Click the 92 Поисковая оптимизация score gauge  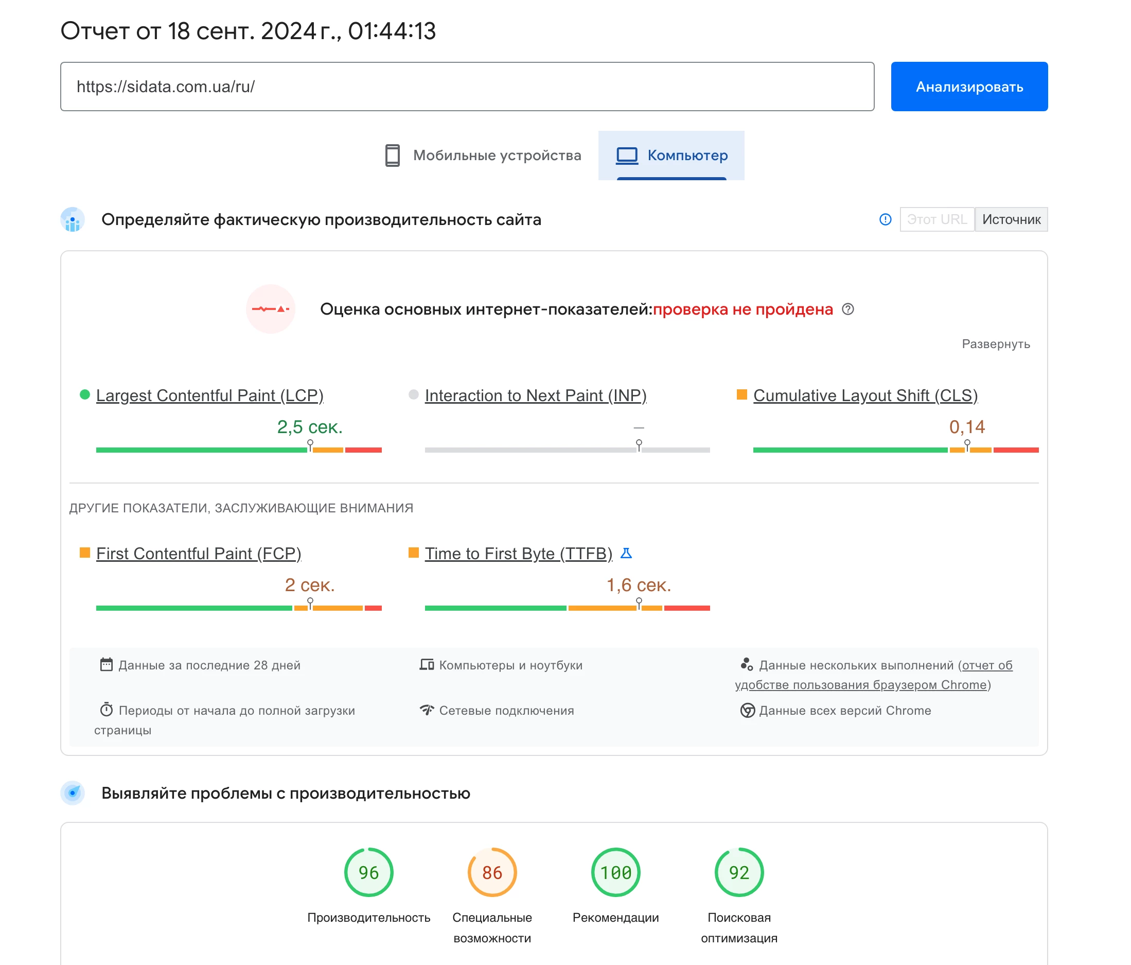pyautogui.click(x=738, y=872)
